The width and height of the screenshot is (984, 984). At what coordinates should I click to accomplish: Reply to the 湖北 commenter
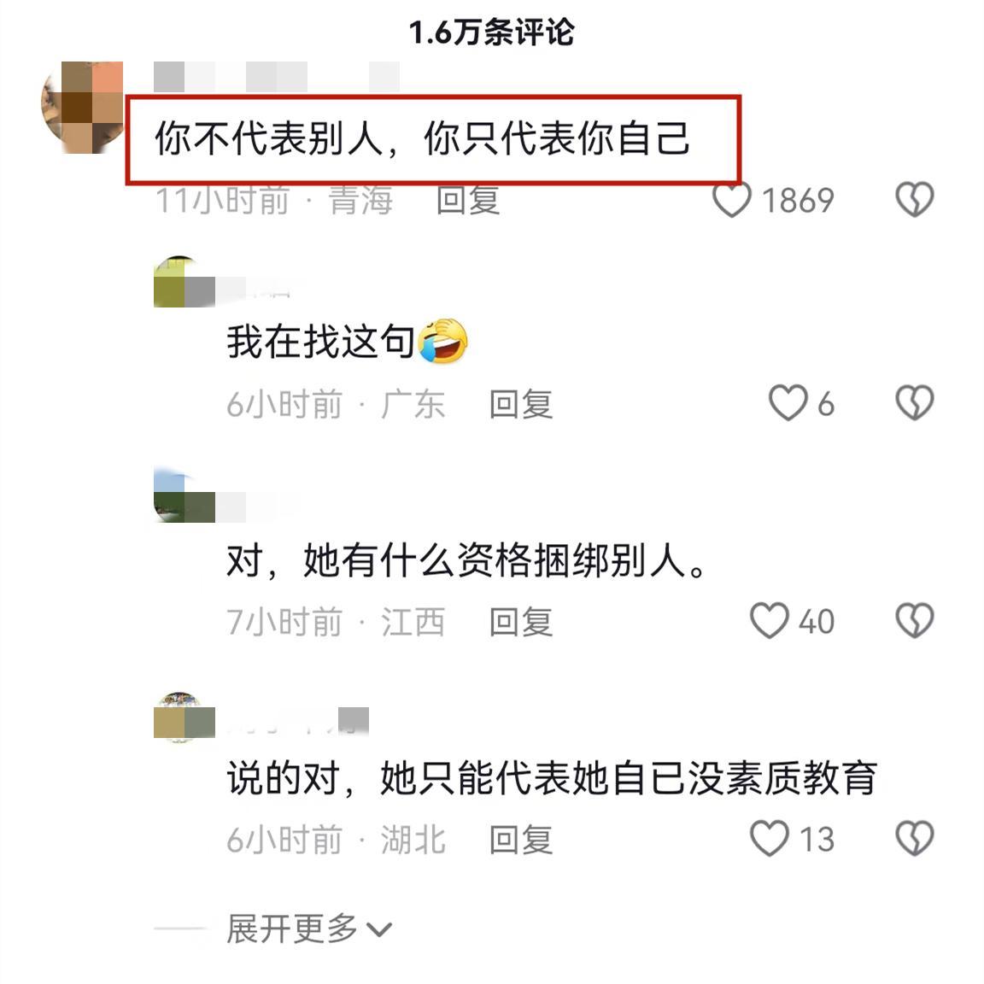[x=521, y=840]
